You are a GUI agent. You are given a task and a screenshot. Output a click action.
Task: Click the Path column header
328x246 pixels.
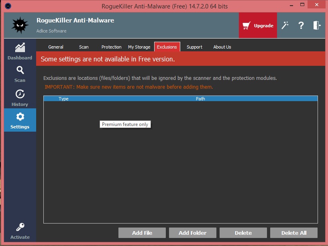coord(200,99)
